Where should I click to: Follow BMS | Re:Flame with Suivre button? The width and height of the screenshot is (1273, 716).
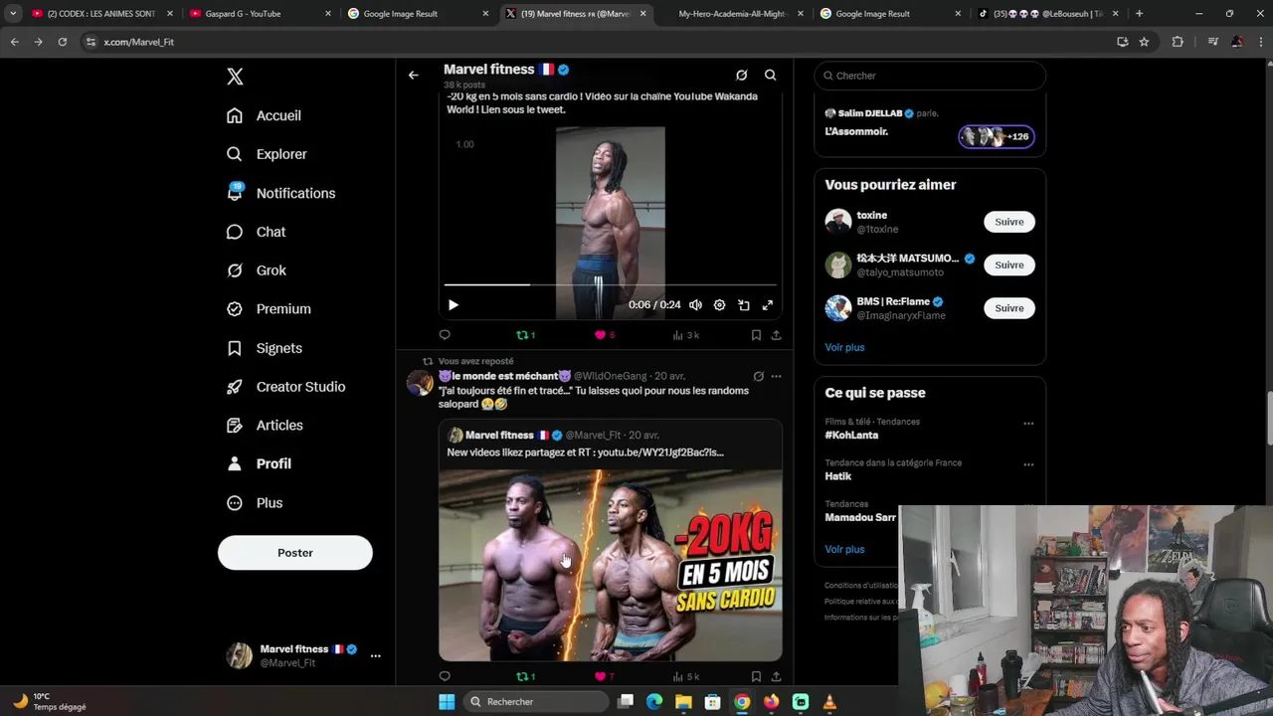point(1009,308)
